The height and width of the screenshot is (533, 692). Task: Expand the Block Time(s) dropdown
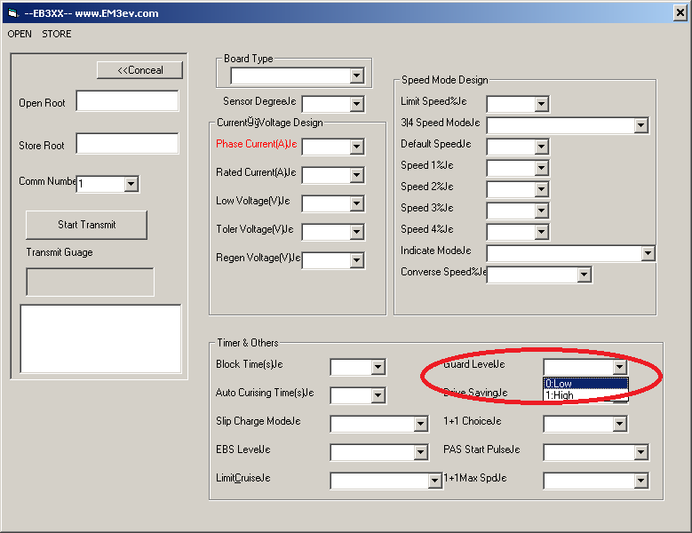click(378, 367)
